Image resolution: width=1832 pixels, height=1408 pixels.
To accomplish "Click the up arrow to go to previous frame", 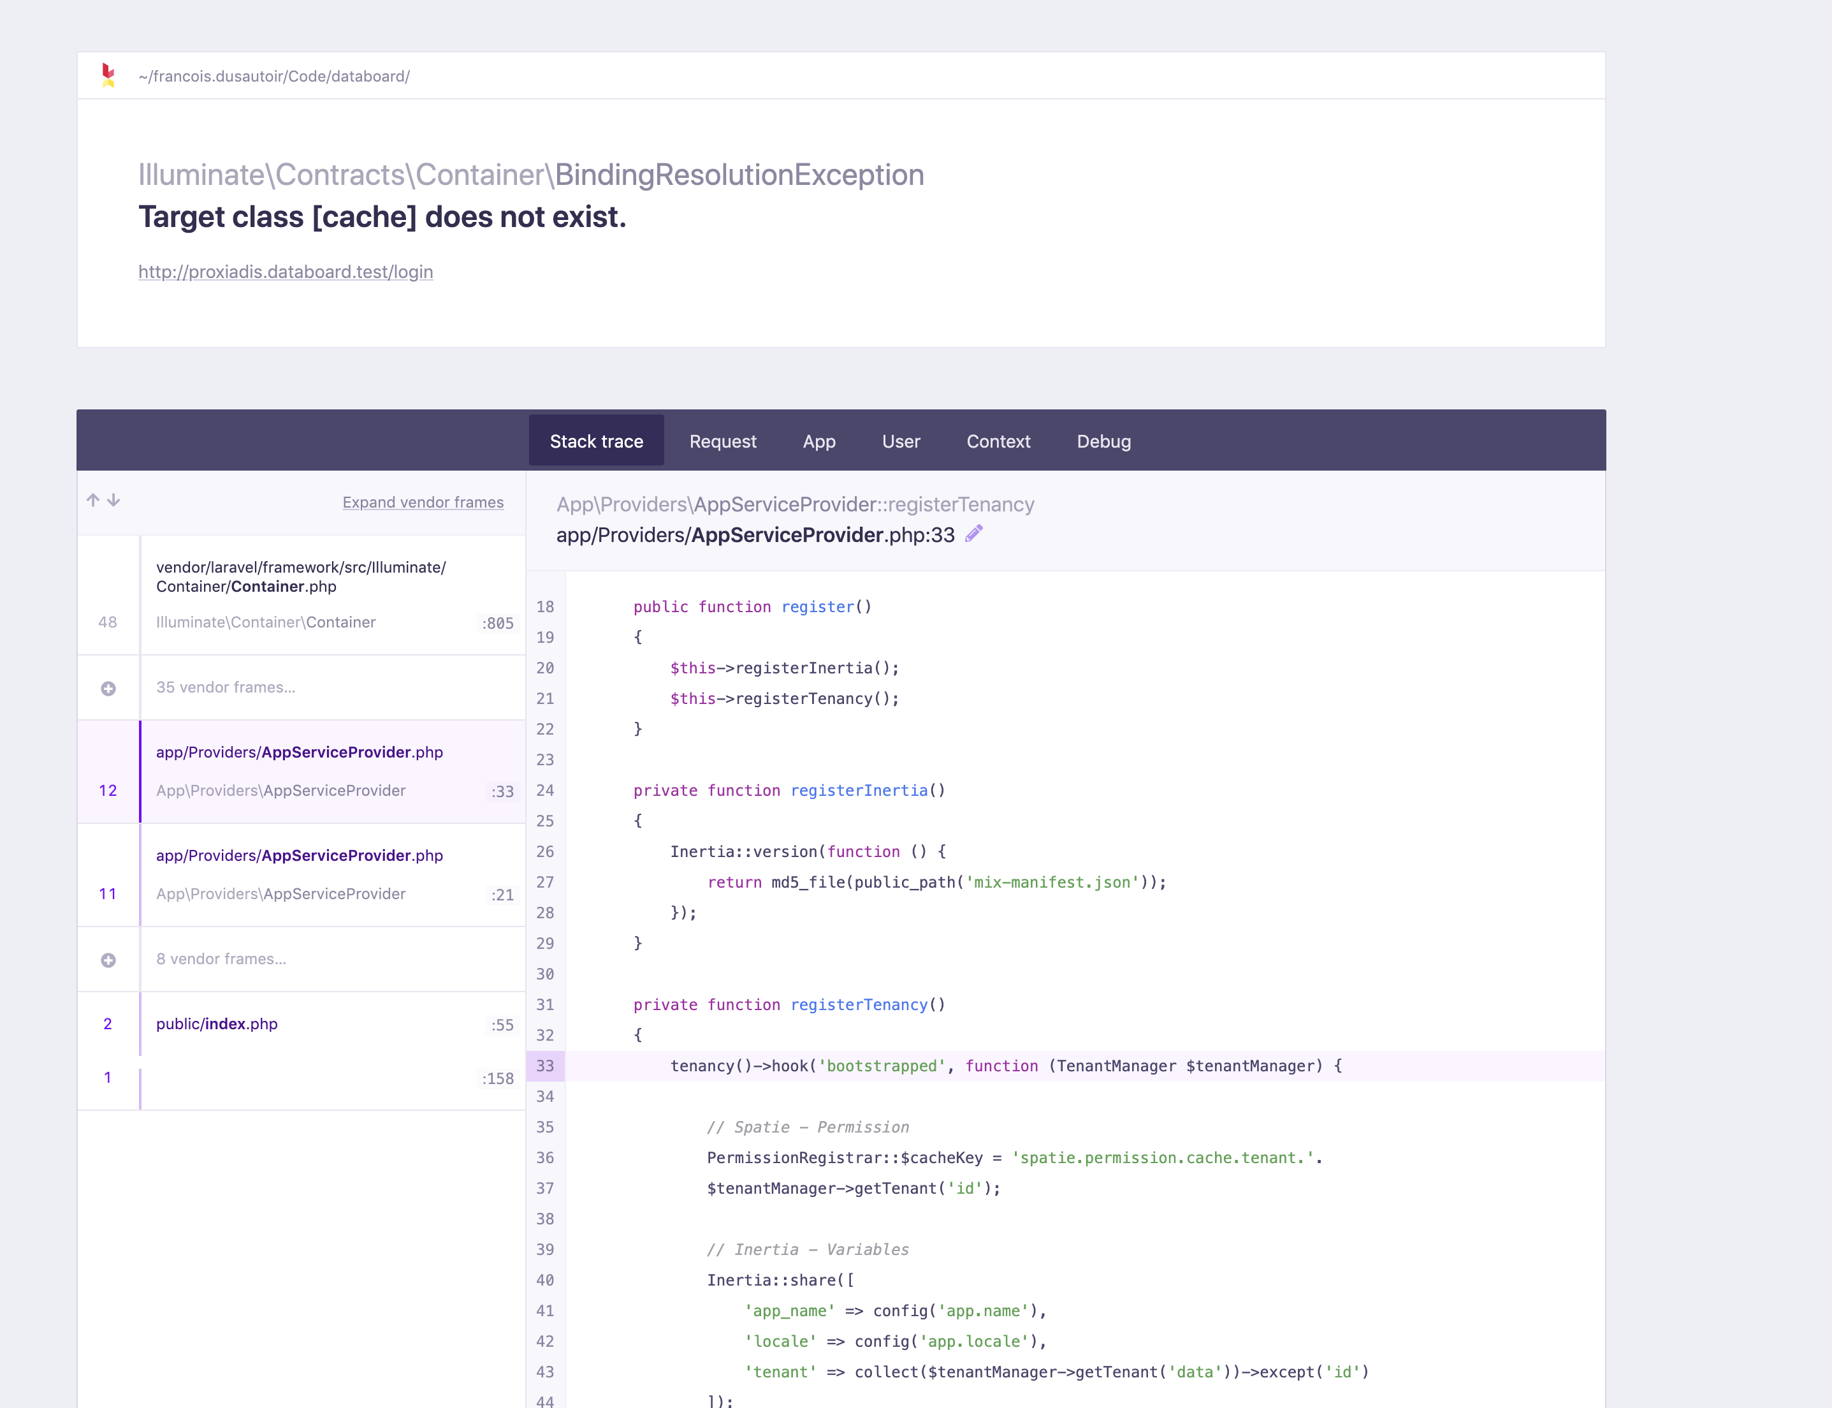I will click(92, 501).
